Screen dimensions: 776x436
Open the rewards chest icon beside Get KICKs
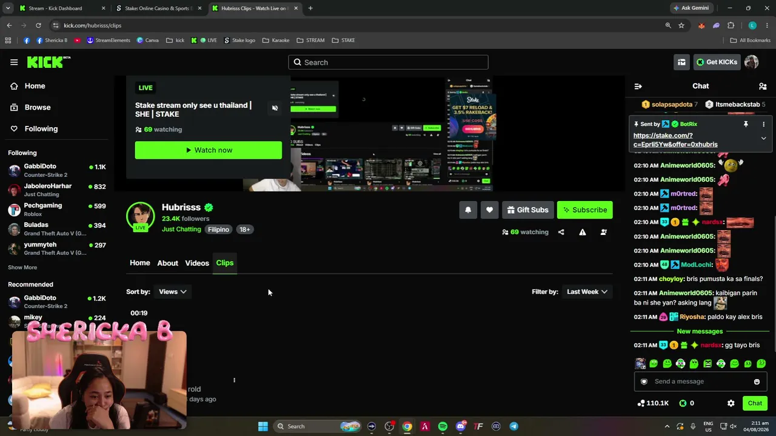pos(681,62)
